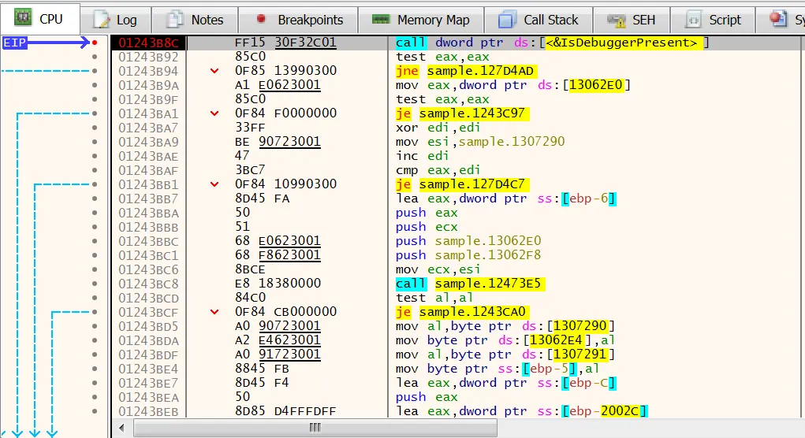Screen dimensions: 805x438
Task: Click the blue EIP indicator label
Action: pos(14,43)
